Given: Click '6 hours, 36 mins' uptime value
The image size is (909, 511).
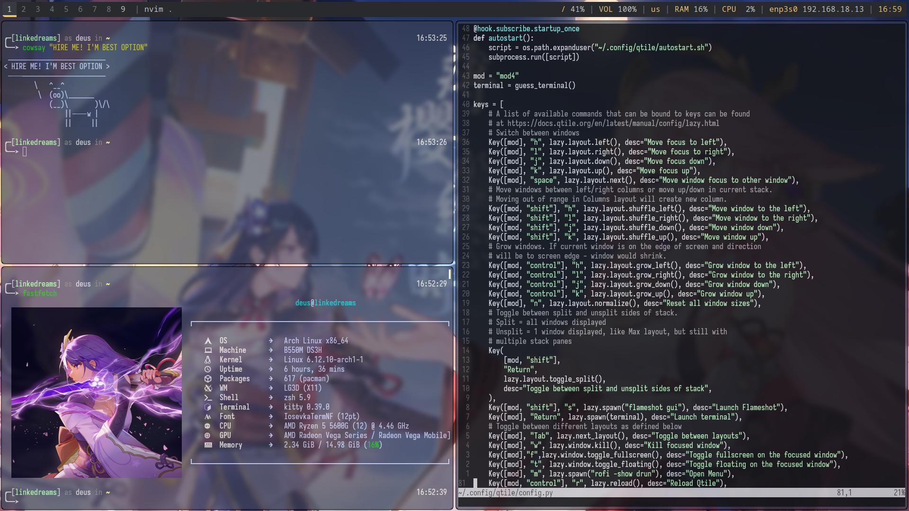Looking at the screenshot, I should click(x=314, y=369).
